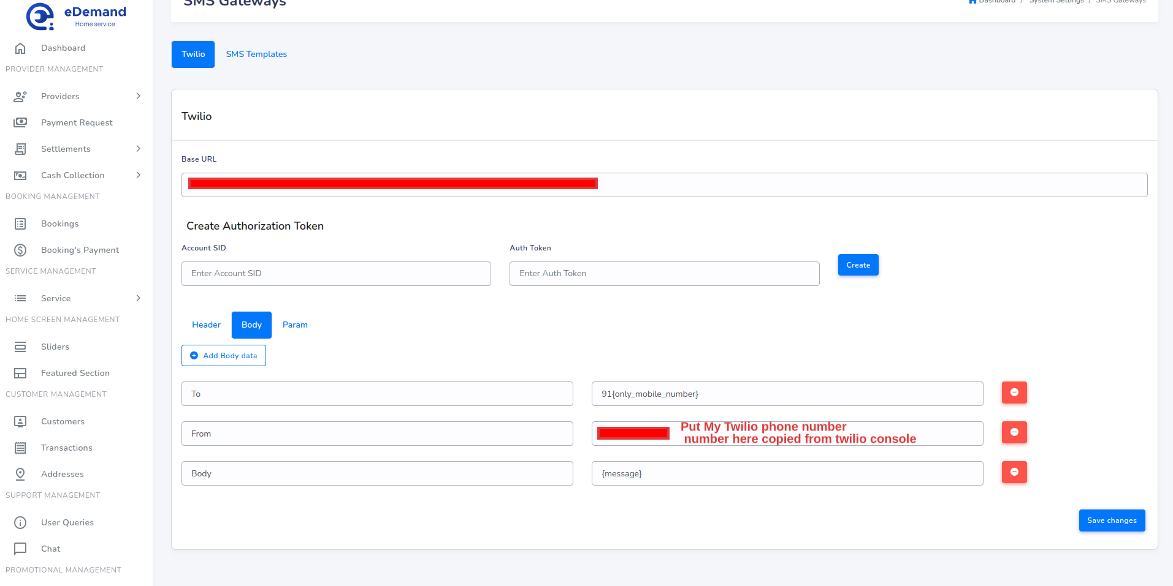
Task: Remove the Body message row
Action: coord(1014,472)
